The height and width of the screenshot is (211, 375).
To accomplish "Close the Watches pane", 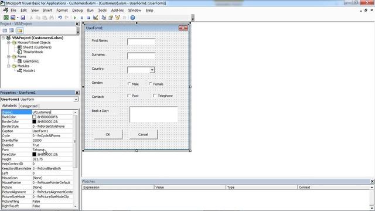I will (x=372, y=181).
